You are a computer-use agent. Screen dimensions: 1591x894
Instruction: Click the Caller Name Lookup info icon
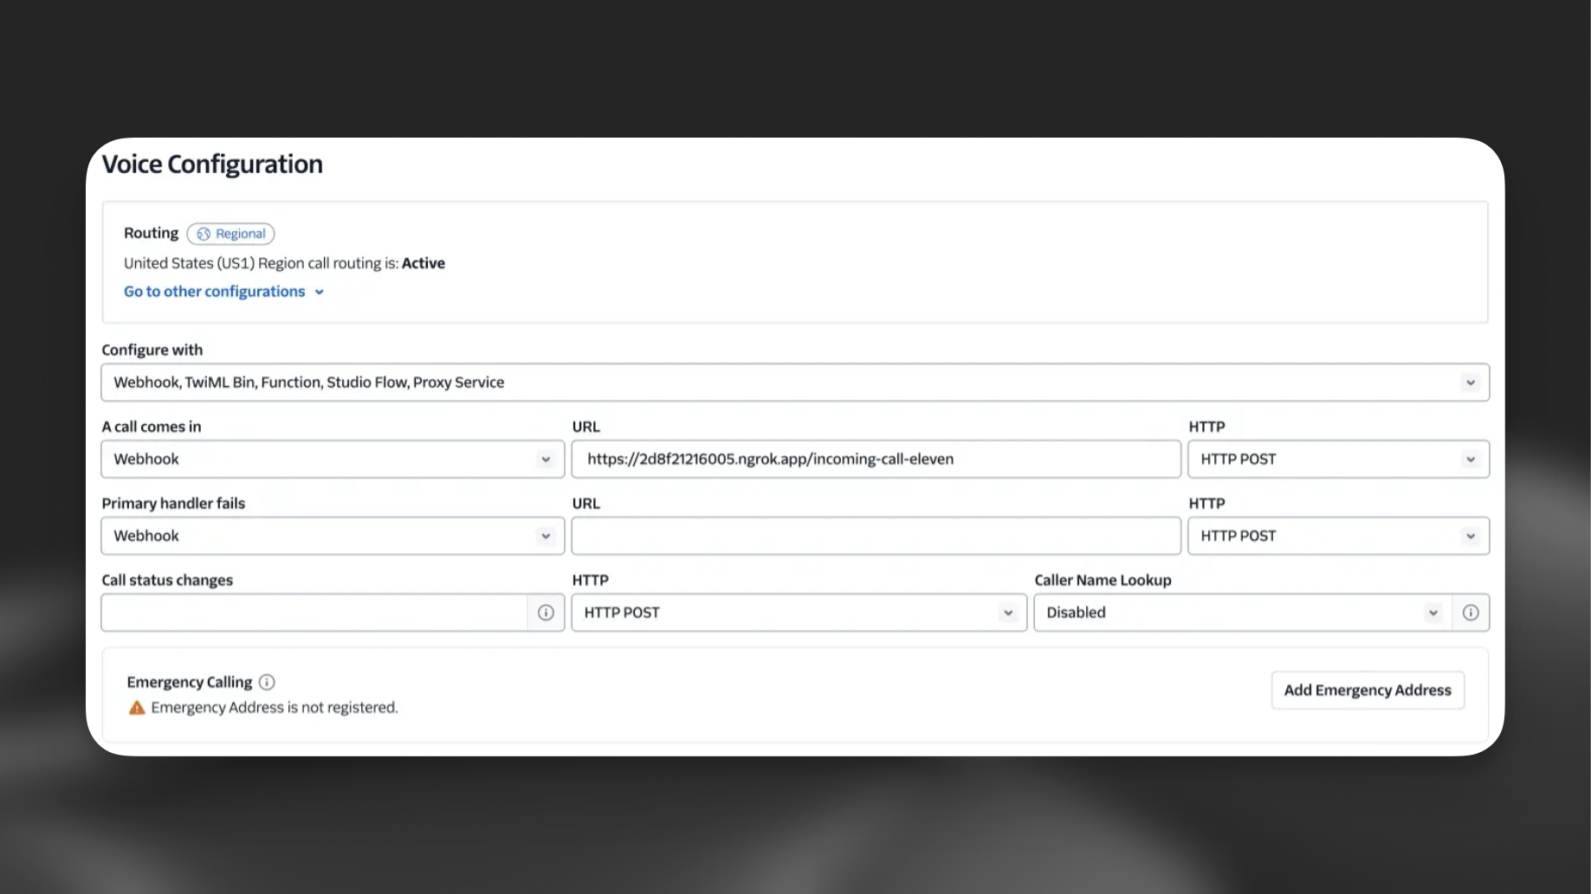[x=1471, y=613]
